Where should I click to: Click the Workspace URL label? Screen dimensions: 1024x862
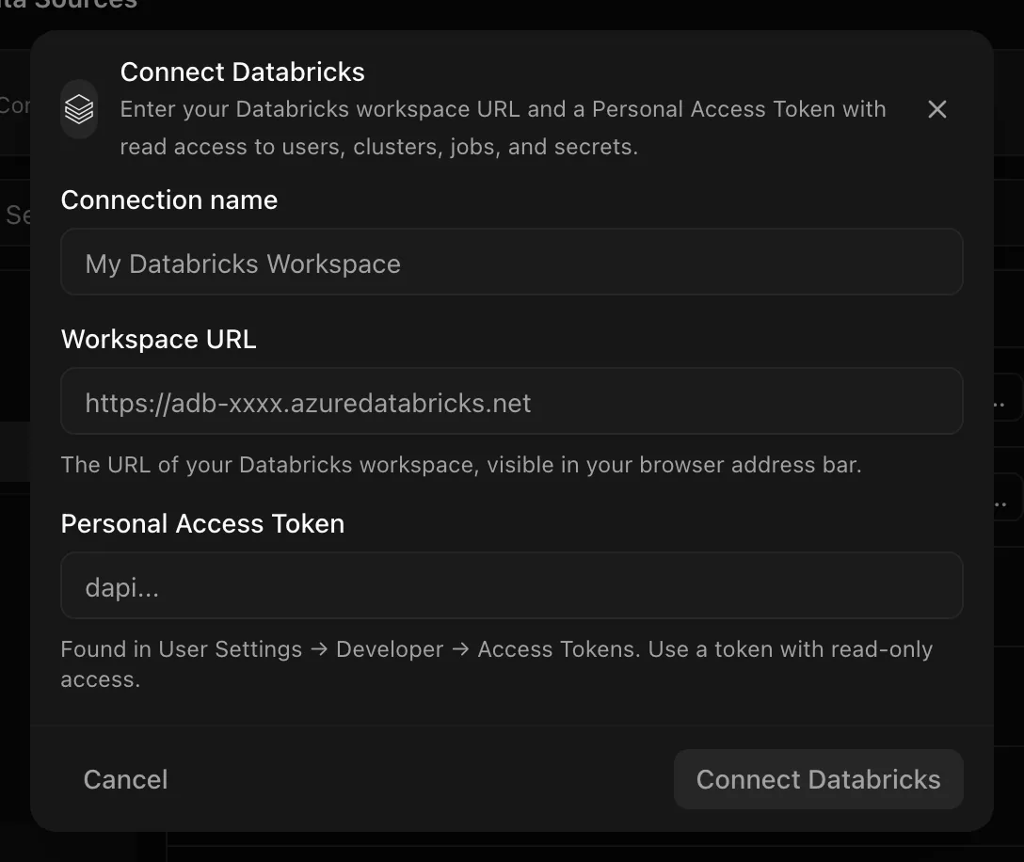click(159, 339)
